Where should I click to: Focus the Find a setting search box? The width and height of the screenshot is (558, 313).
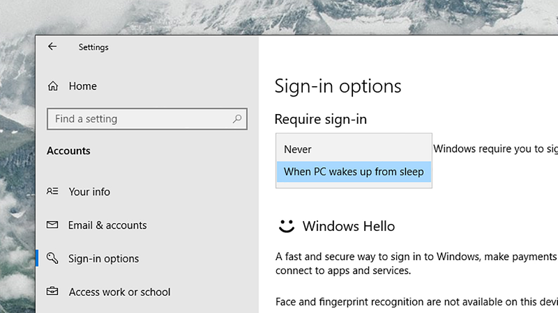(147, 119)
